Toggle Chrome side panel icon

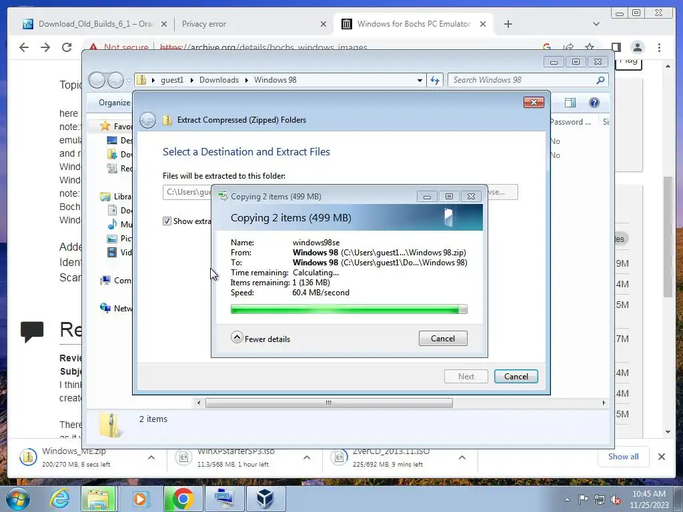[616, 47]
